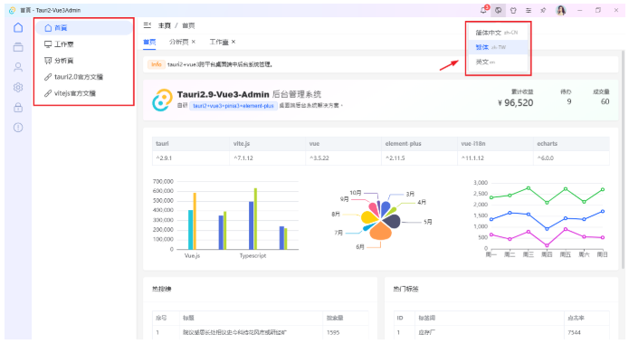Close the 工作台 tab
The image size is (629, 344).
[x=233, y=42]
